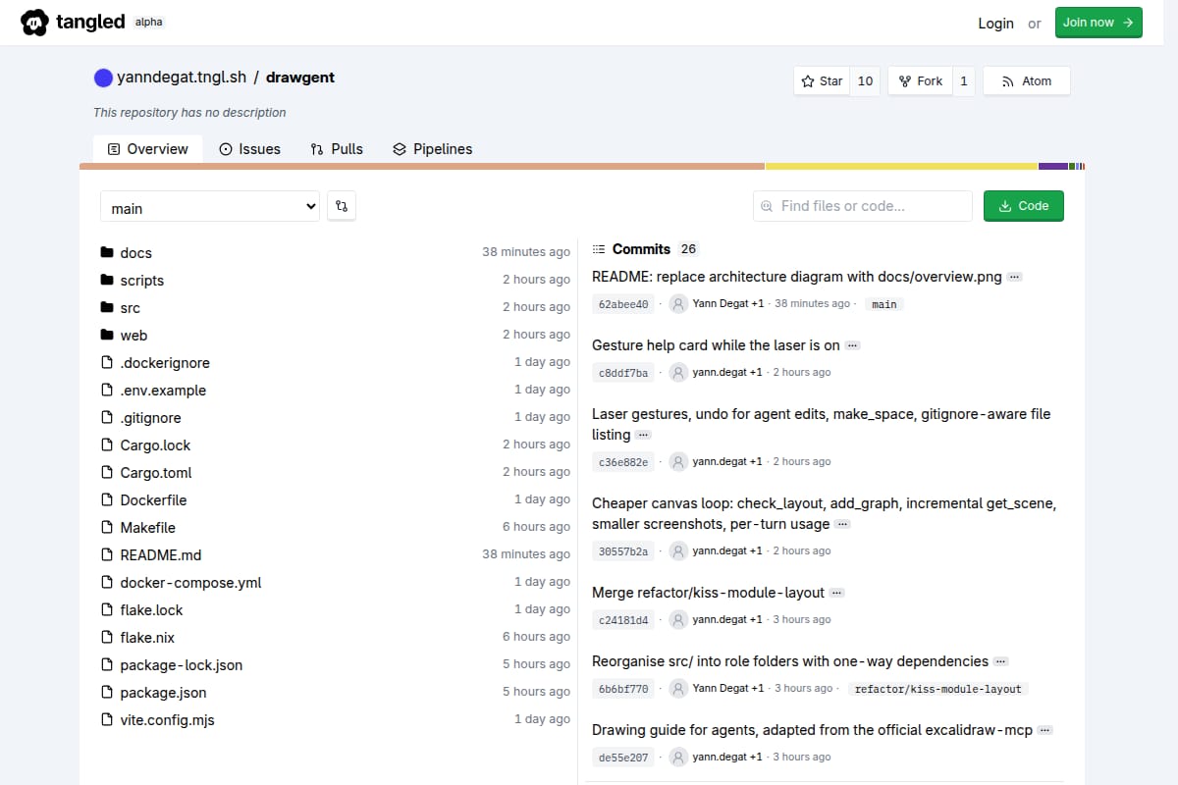
Task: Switch to the Pulls tab
Action: pyautogui.click(x=337, y=149)
